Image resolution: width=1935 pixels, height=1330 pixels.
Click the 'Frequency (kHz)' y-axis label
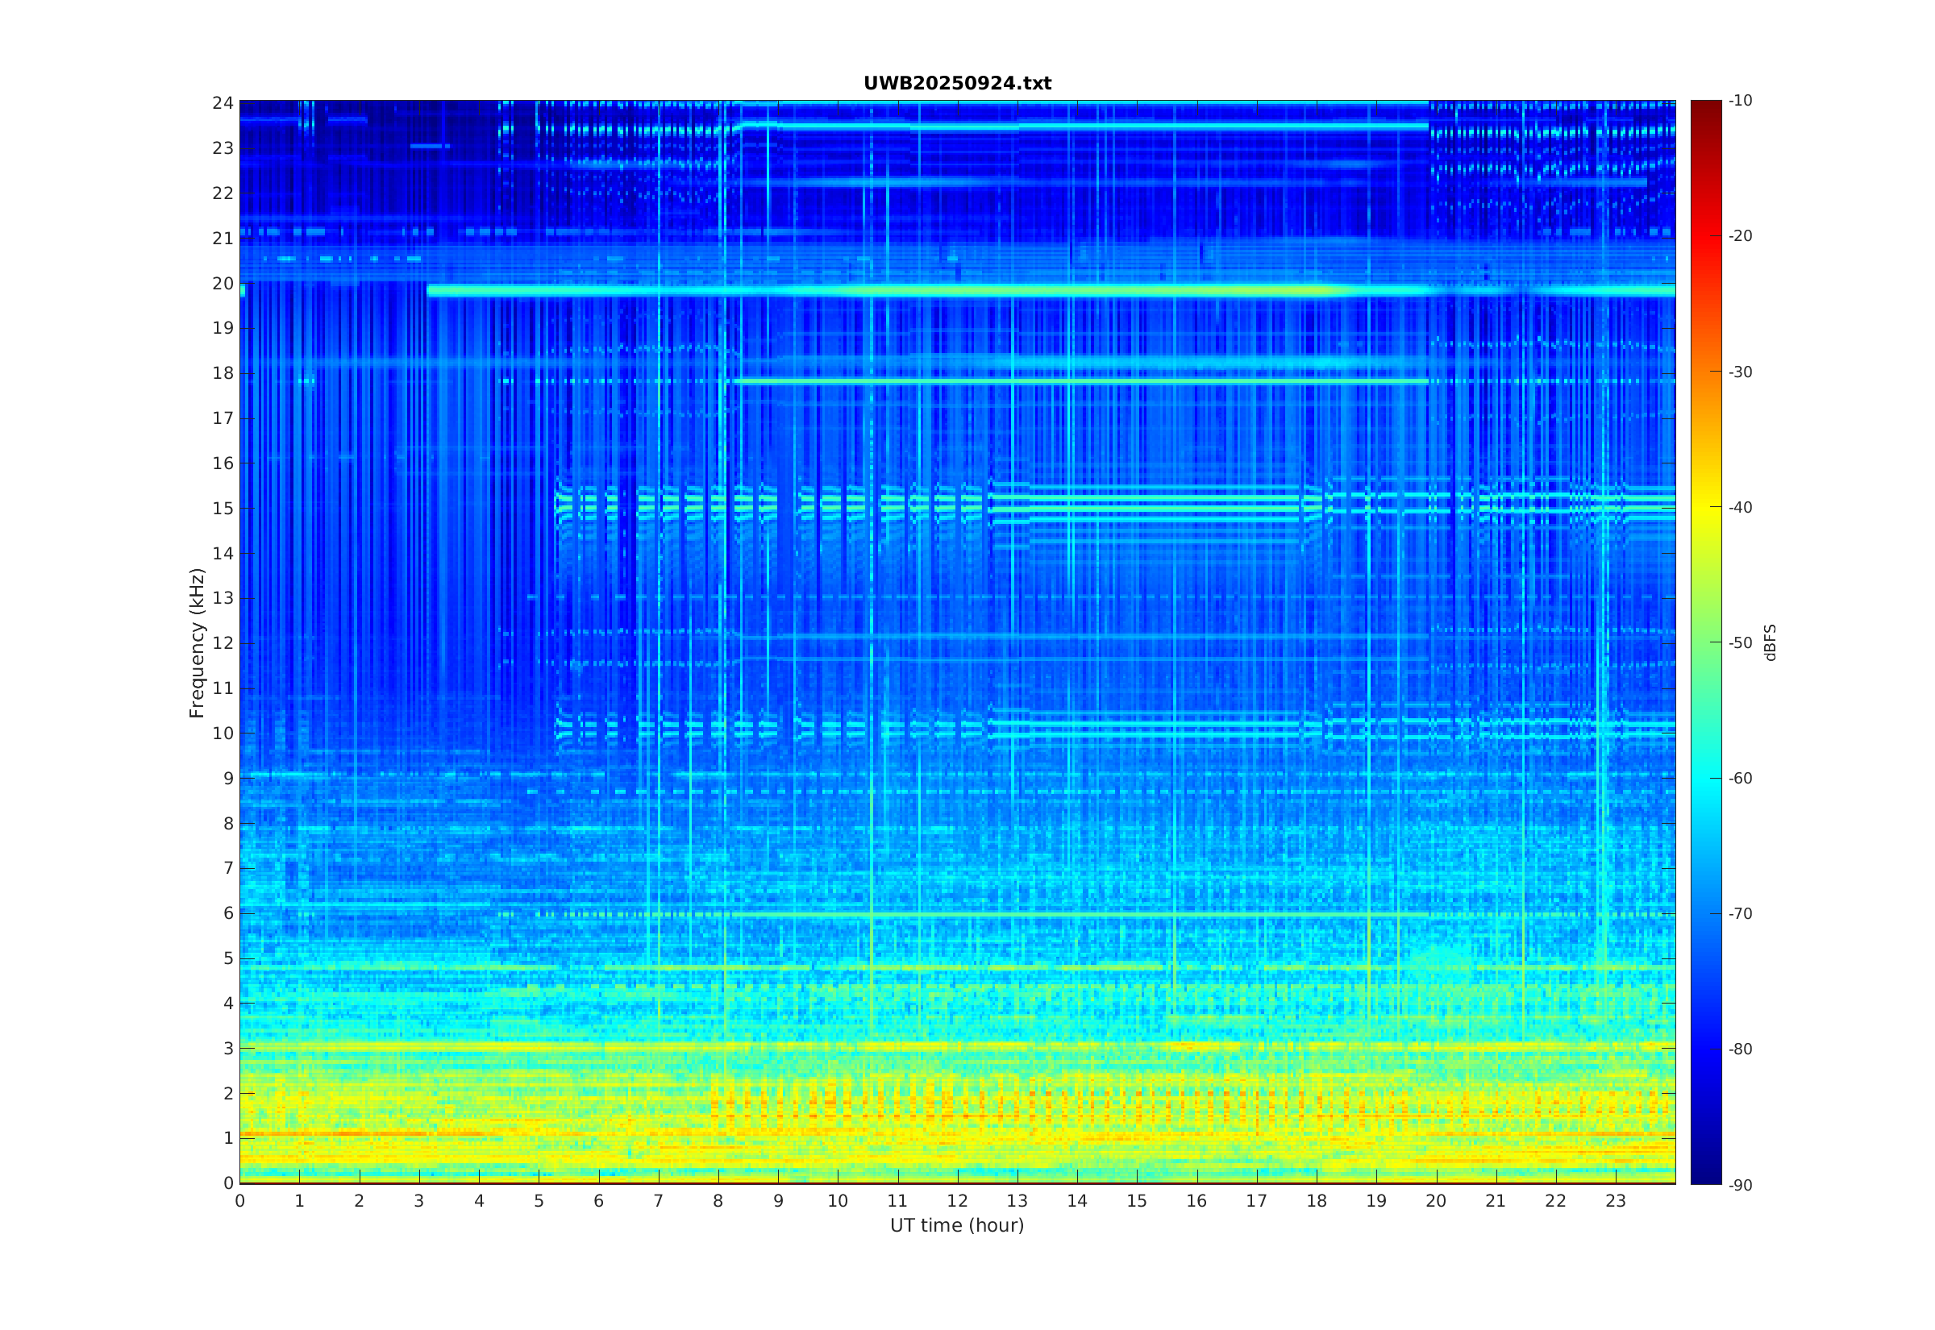pos(197,642)
